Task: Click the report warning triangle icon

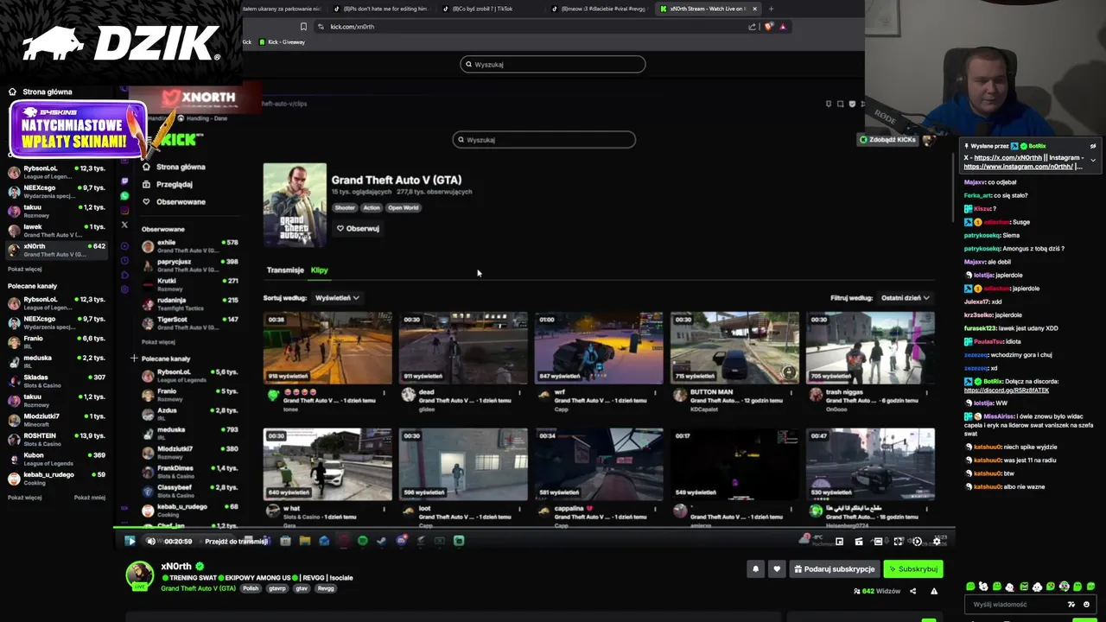Action: coord(934,591)
